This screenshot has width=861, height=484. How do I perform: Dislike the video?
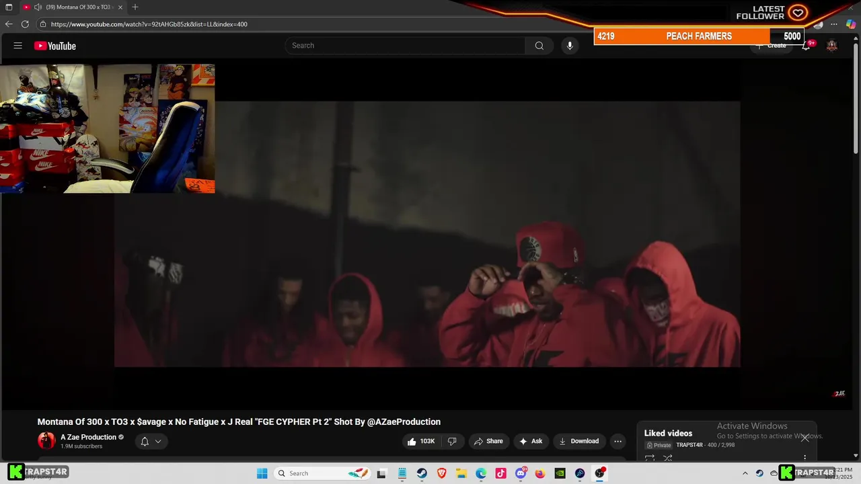click(x=452, y=441)
